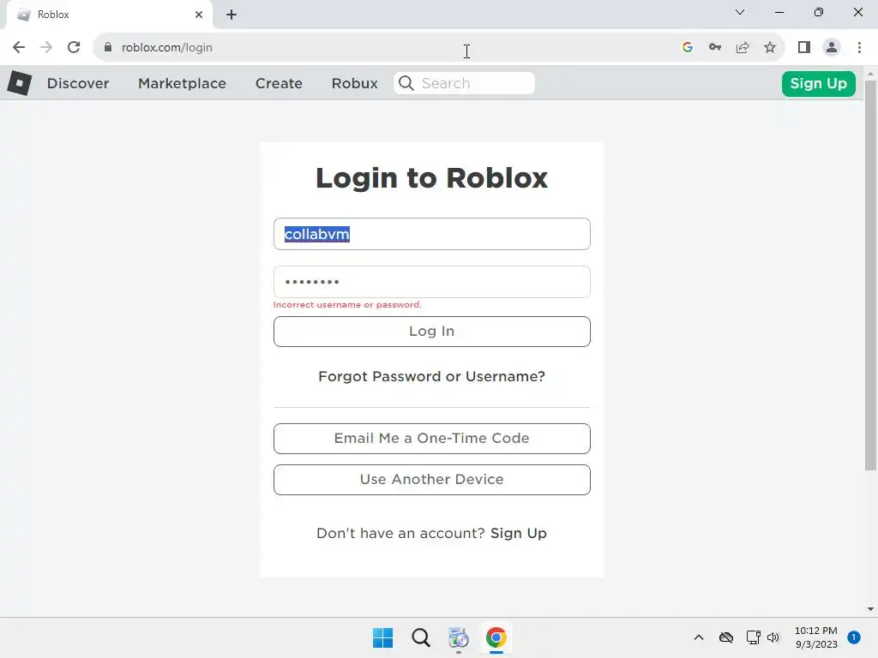Image resolution: width=878 pixels, height=658 pixels.
Task: Open a new tab with the plus icon
Action: point(232,15)
